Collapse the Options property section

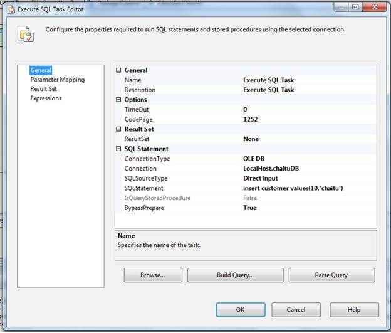pos(119,100)
